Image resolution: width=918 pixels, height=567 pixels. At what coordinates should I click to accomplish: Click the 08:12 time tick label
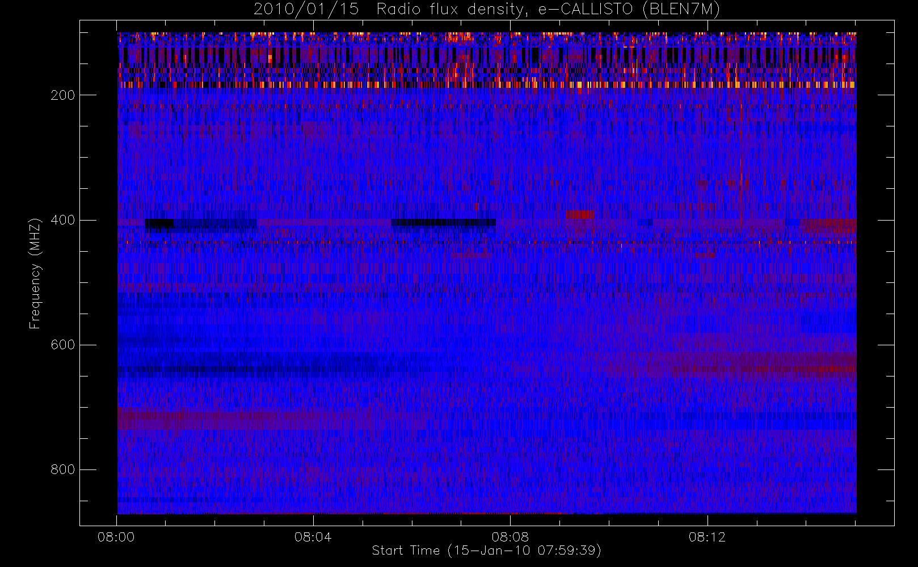707,537
